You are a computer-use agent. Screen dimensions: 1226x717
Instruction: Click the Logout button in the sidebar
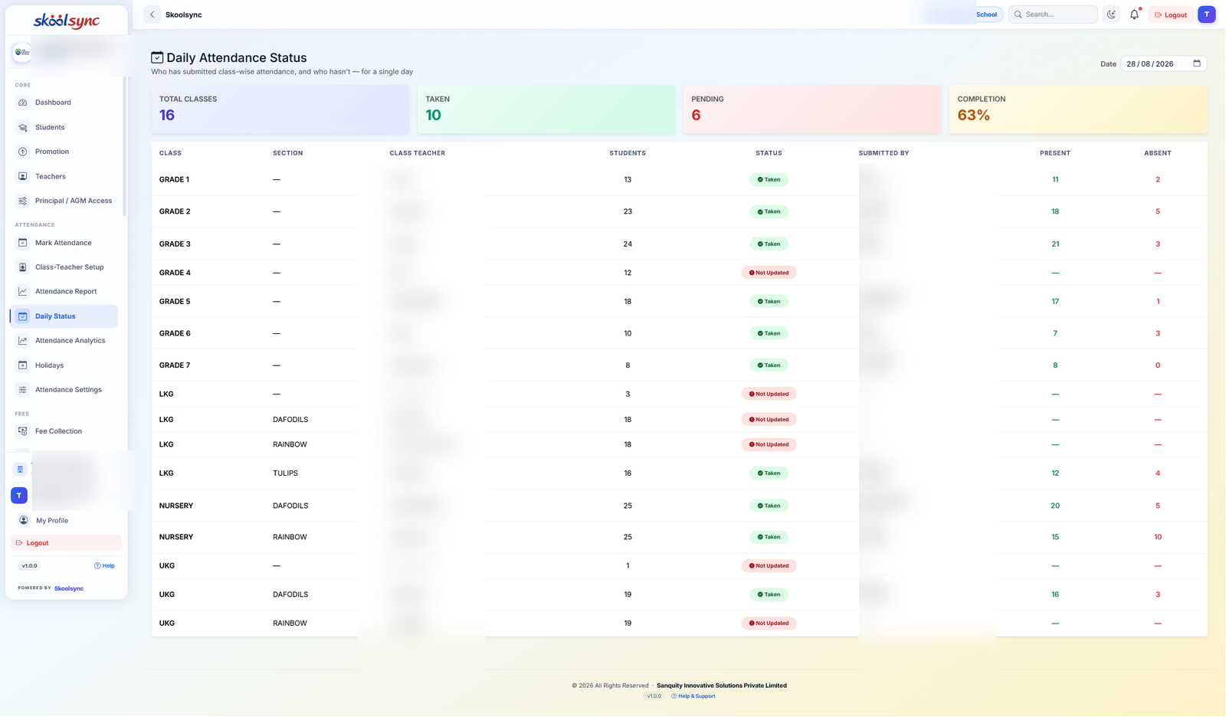[x=66, y=543]
